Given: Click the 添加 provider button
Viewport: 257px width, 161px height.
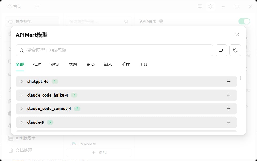Looking at the screenshot, I should pyautogui.click(x=99, y=152).
